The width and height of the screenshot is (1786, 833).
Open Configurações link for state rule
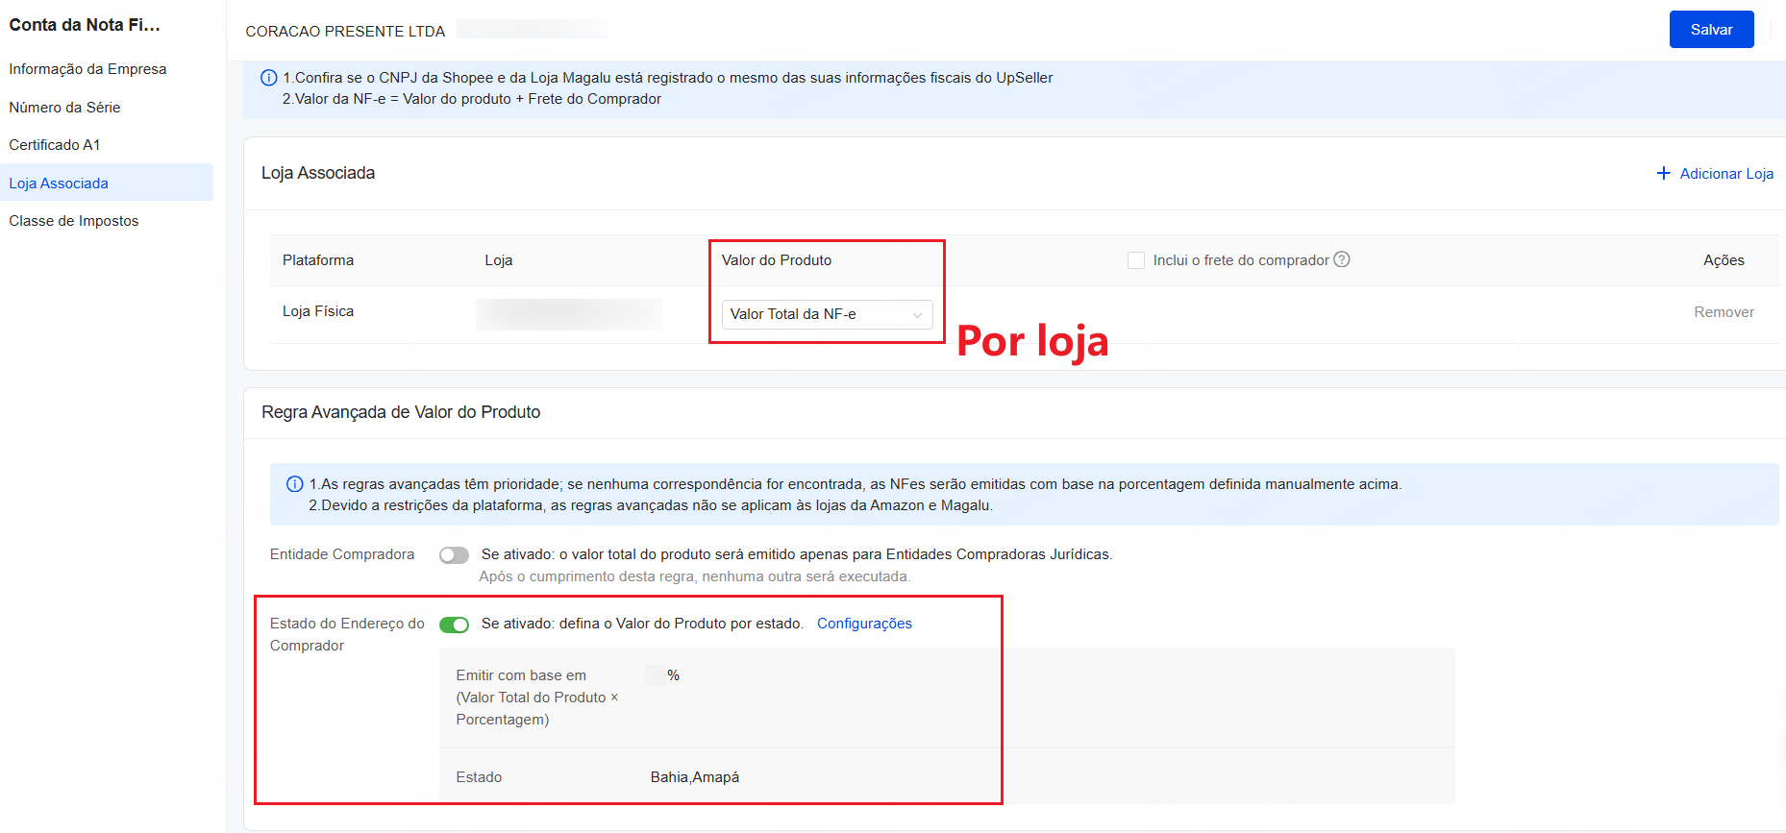[864, 624]
